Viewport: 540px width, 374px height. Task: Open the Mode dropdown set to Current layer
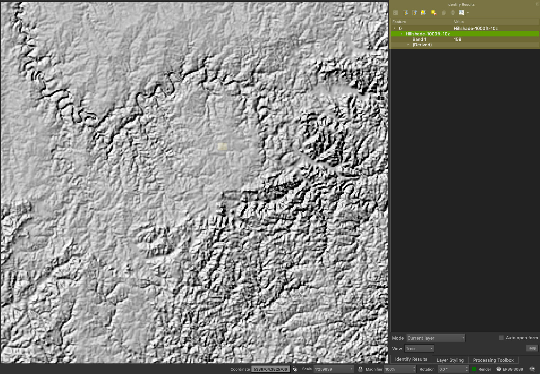coord(436,338)
